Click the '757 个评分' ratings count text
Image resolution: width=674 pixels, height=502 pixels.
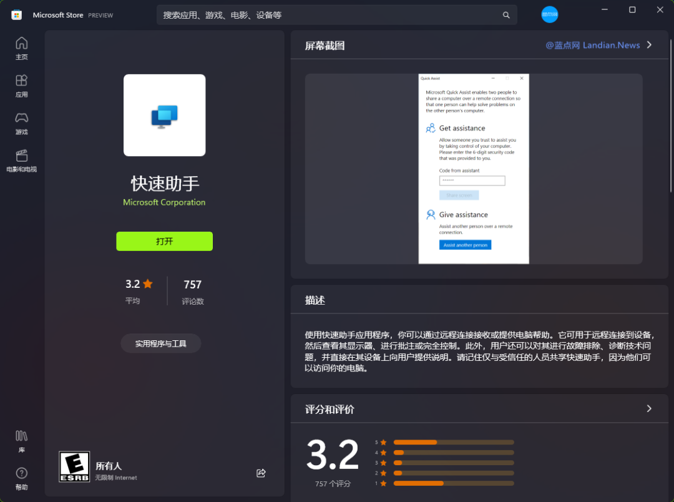pos(333,484)
